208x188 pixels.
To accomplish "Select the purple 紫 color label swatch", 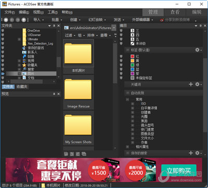I will [133, 74].
